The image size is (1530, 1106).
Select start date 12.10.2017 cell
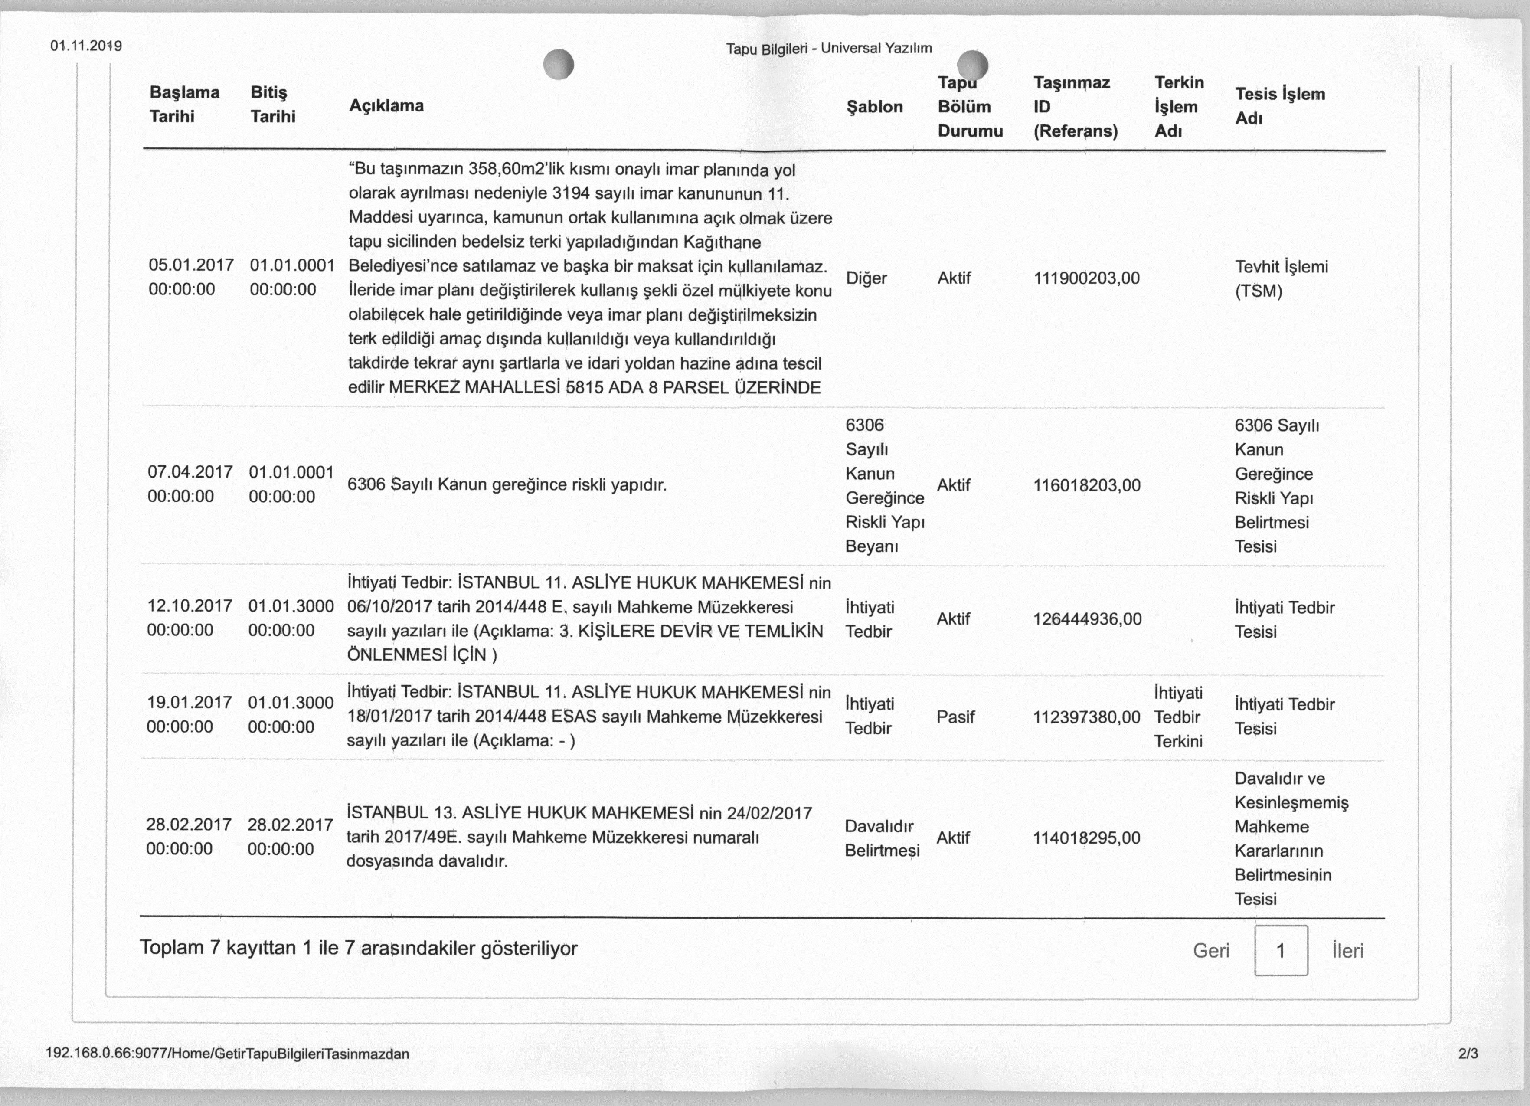190,618
